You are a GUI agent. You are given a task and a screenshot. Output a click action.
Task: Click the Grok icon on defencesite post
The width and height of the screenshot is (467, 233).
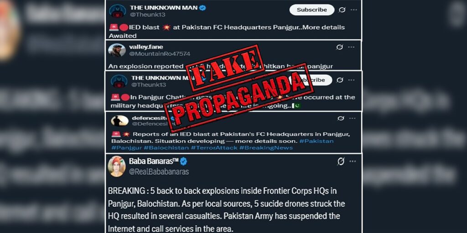[341, 118]
